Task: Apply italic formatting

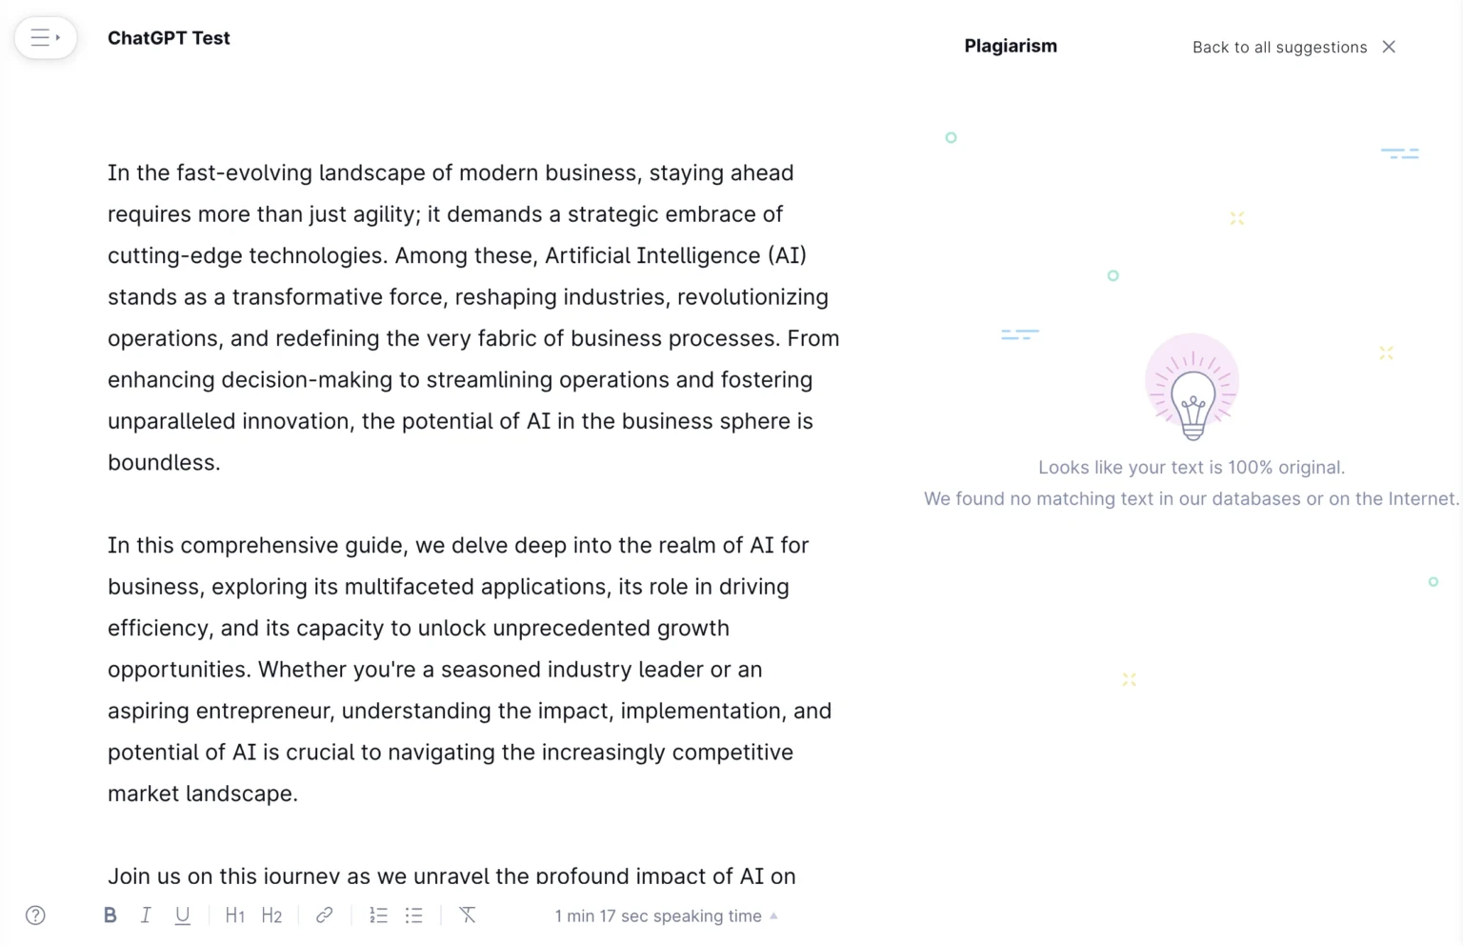Action: [x=146, y=916]
